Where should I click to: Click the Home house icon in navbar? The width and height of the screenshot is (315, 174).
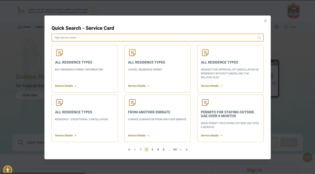coord(20,27)
